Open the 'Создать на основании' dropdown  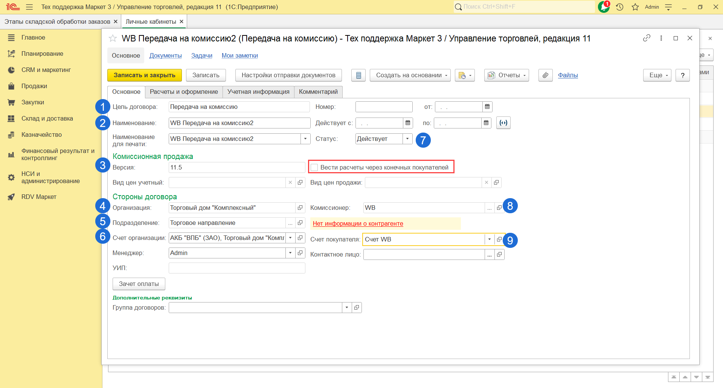point(410,75)
